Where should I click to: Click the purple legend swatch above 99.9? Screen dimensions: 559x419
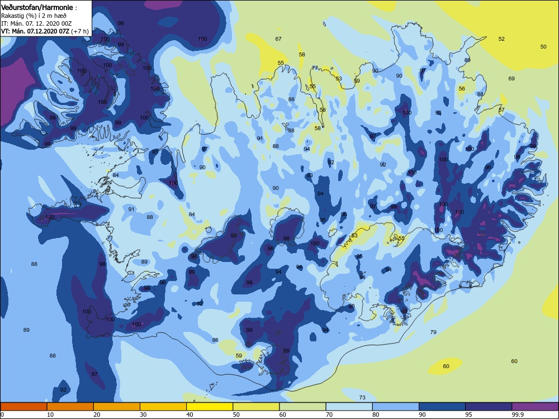(535, 407)
